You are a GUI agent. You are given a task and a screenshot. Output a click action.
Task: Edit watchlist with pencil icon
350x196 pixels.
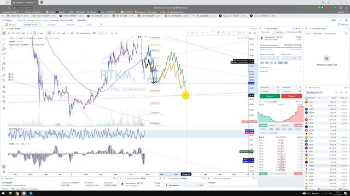346,93
